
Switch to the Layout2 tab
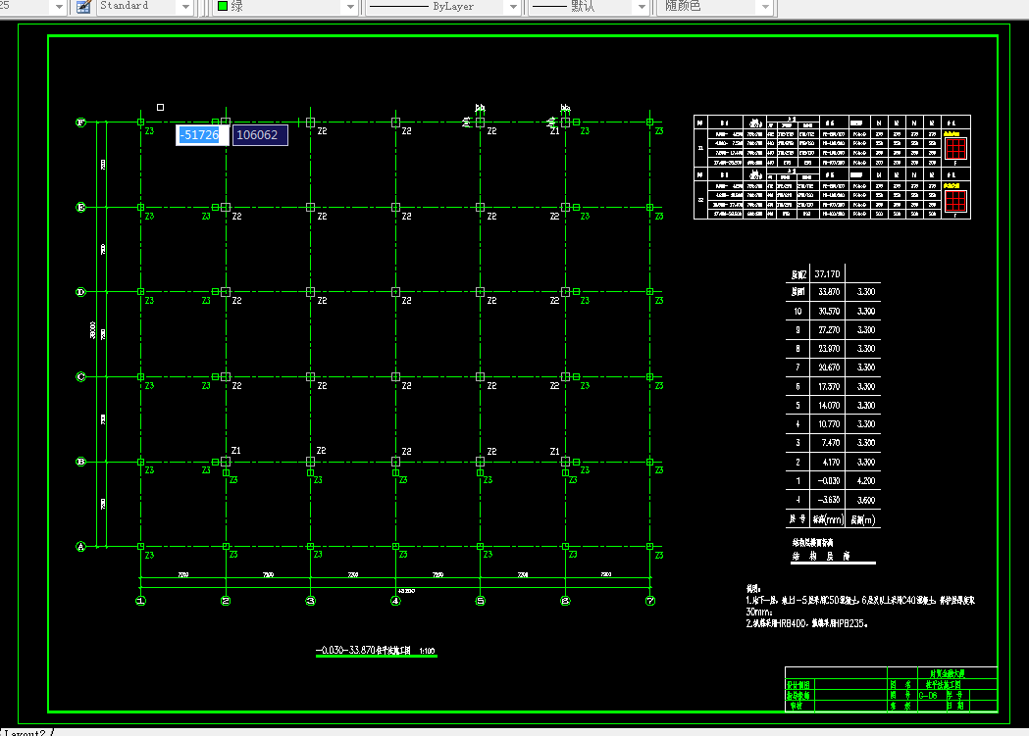[25, 732]
